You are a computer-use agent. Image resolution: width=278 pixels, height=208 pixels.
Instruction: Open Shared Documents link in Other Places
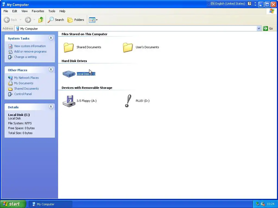[x=26, y=89]
